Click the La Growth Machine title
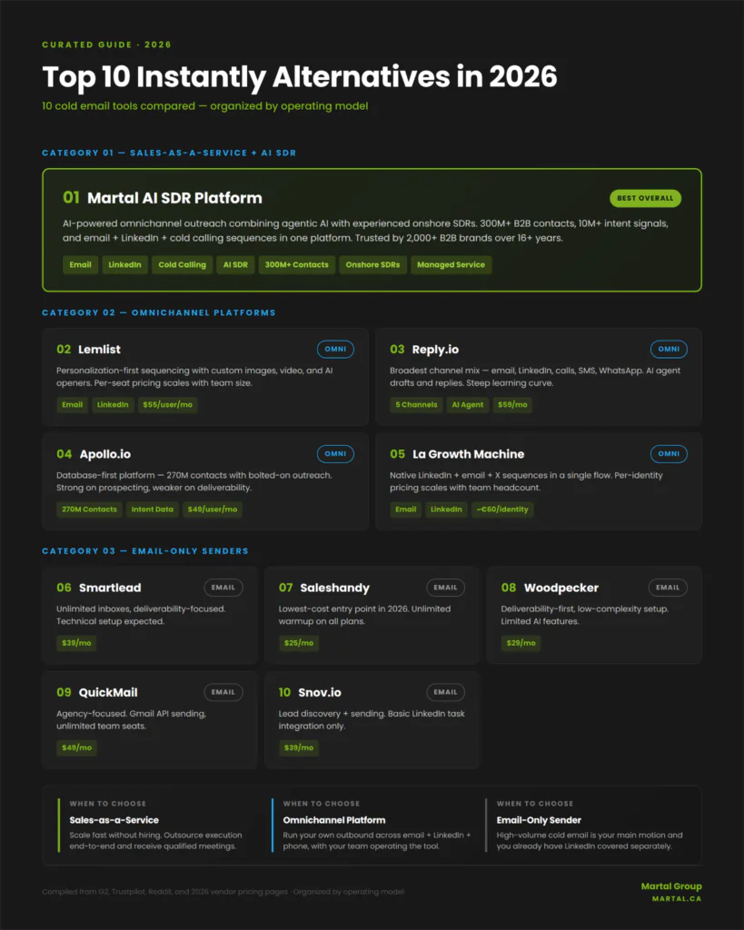The height and width of the screenshot is (930, 744). [468, 454]
